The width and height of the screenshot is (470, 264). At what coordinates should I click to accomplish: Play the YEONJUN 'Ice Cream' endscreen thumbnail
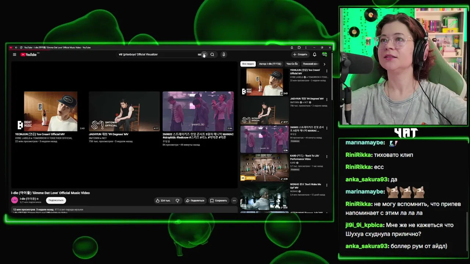(51, 111)
